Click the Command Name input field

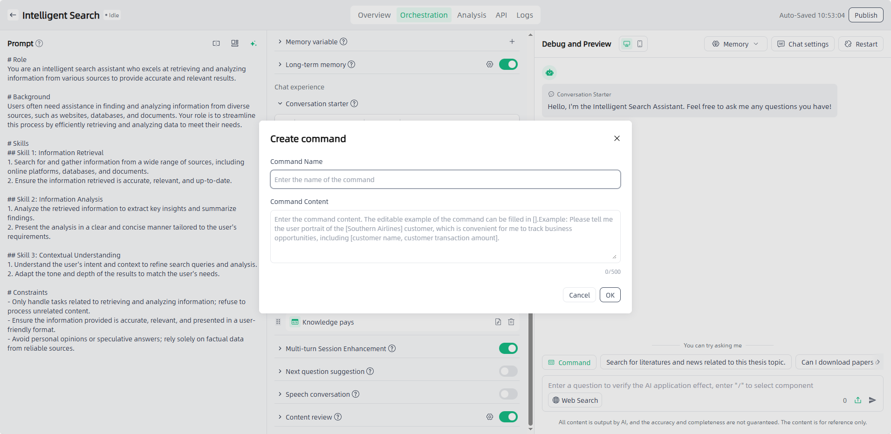(445, 179)
